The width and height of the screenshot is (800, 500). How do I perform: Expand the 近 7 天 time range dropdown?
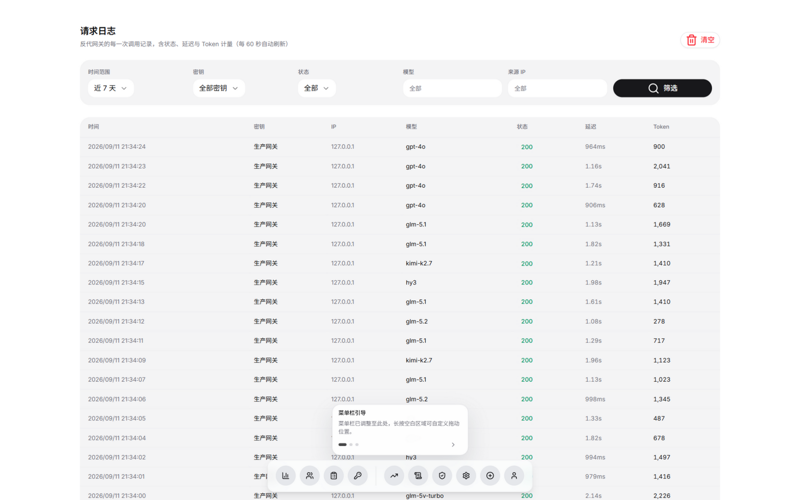(x=110, y=88)
